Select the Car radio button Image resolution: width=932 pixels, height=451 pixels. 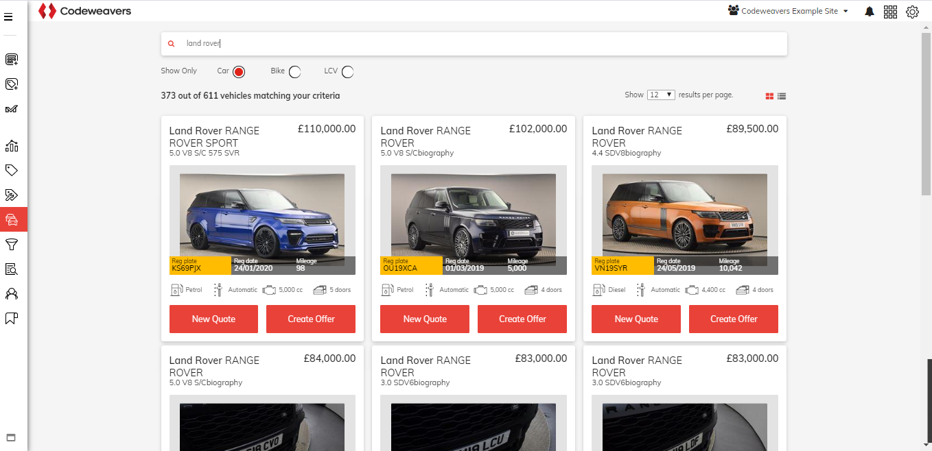pos(239,72)
